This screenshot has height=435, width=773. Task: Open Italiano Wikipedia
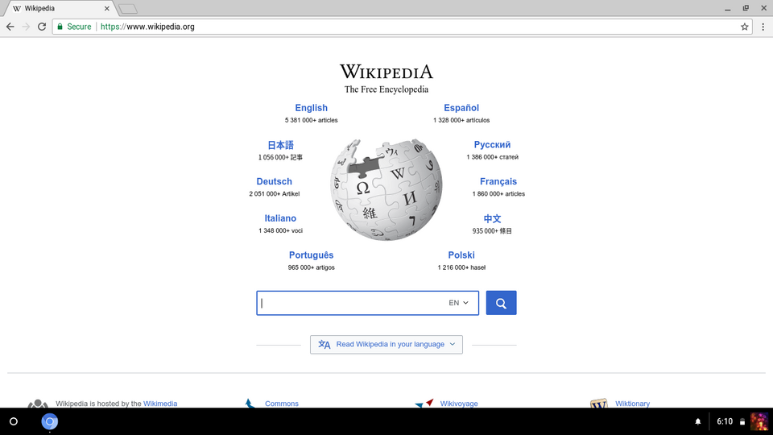point(280,218)
